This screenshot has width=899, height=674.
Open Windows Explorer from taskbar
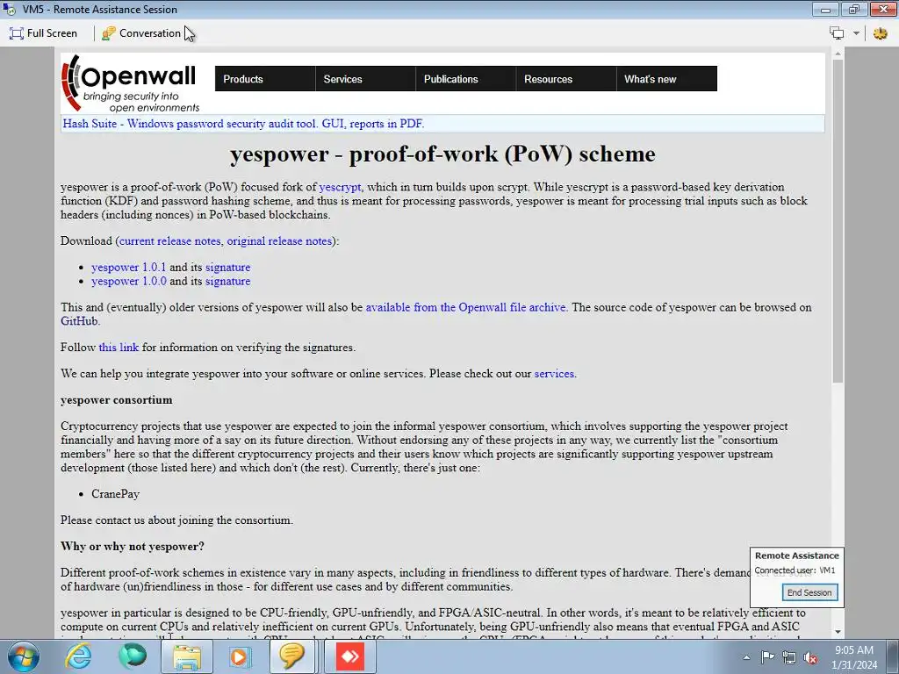[186, 656]
